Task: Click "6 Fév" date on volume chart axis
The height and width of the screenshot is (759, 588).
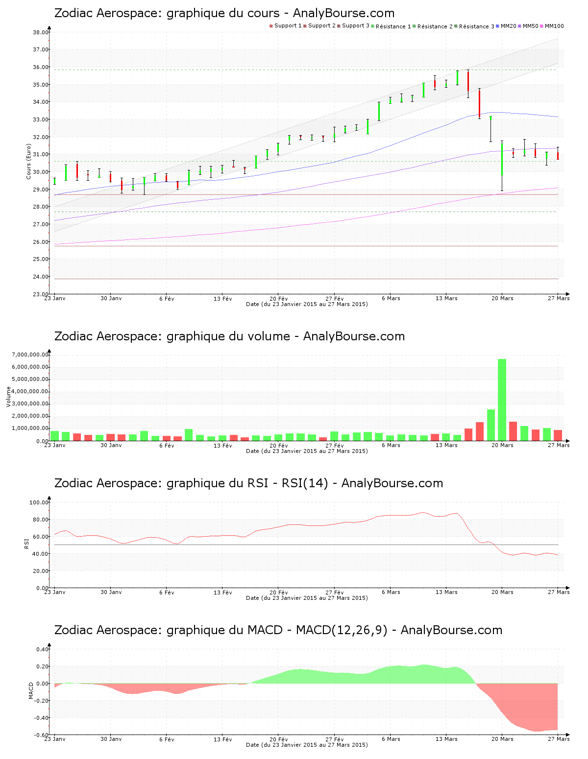Action: pos(167,446)
